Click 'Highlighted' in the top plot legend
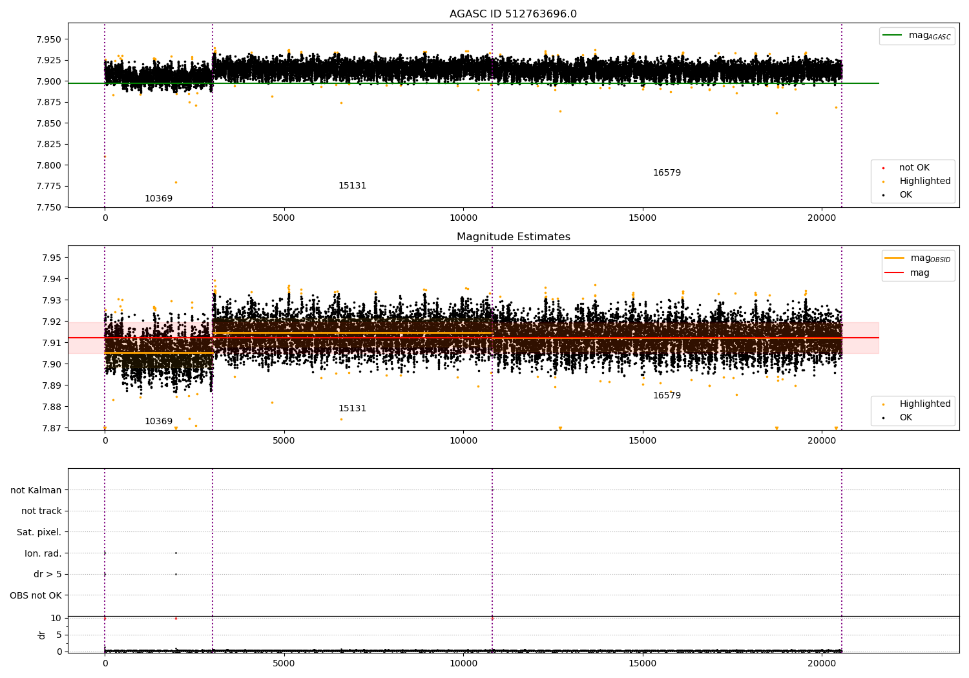 [x=924, y=181]
